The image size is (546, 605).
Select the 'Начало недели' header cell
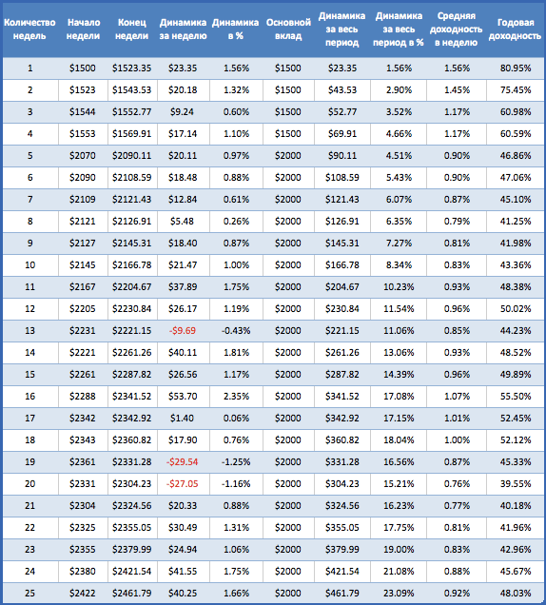(83, 29)
